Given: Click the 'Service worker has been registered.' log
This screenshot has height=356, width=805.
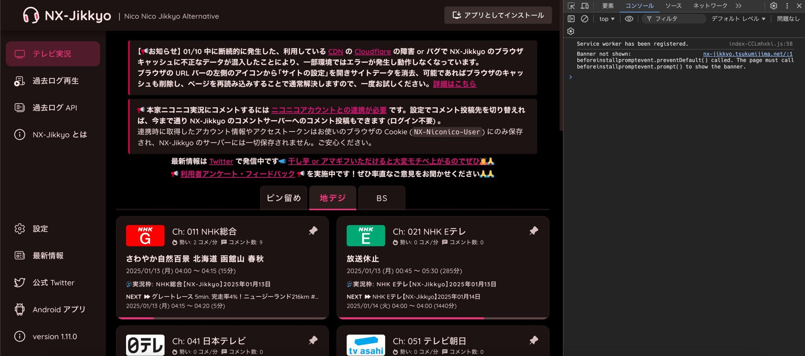Looking at the screenshot, I should (632, 44).
